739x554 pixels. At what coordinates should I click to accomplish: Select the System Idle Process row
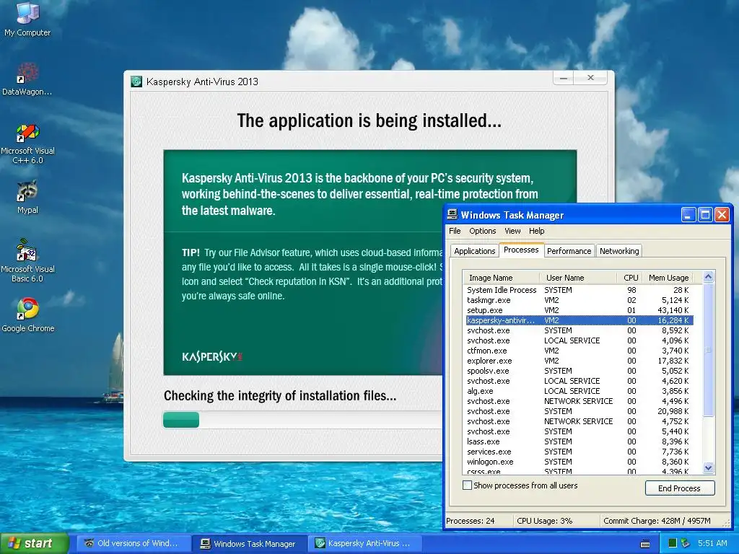point(580,290)
